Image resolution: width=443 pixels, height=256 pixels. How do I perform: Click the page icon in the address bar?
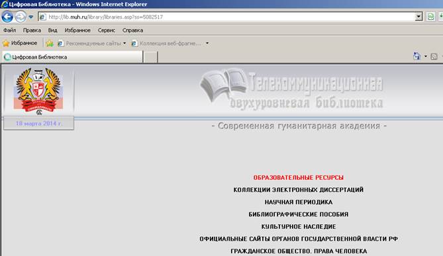click(x=42, y=17)
